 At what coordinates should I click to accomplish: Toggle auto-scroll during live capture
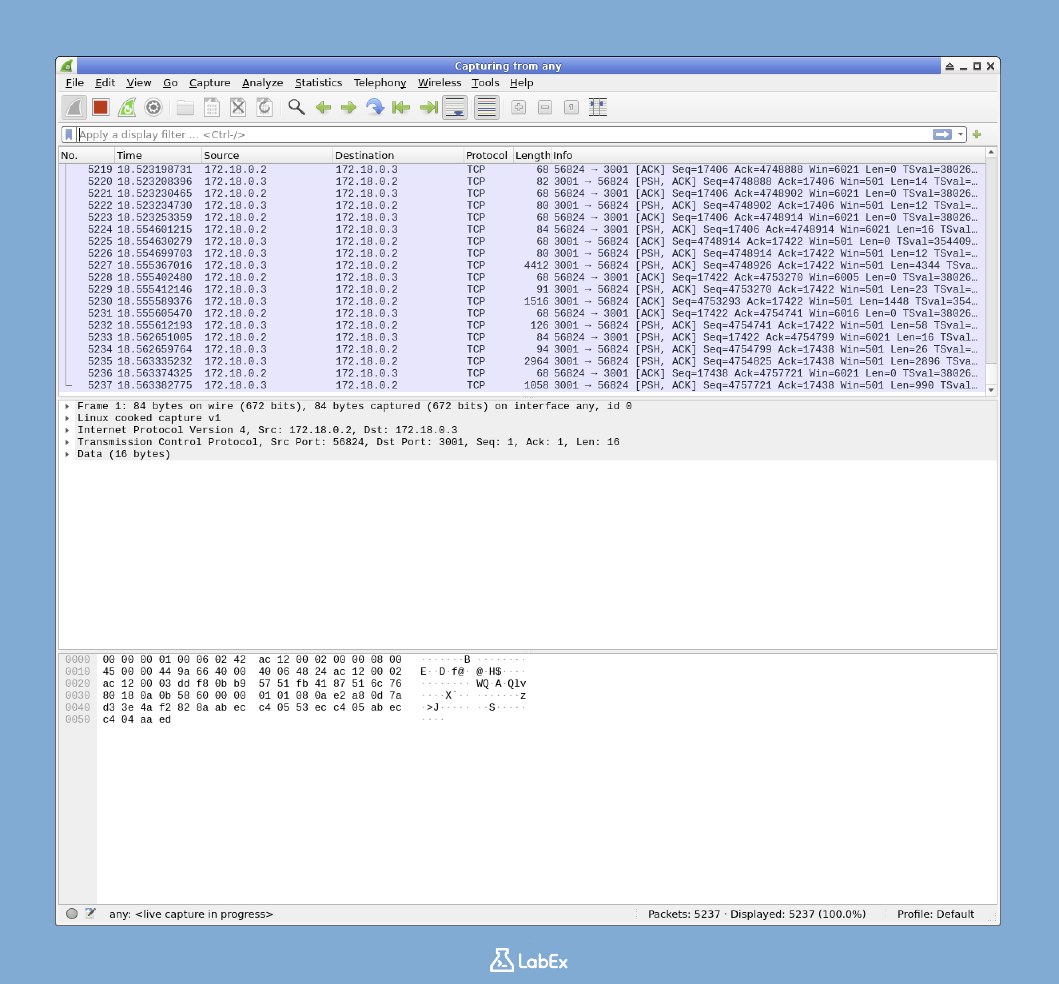click(x=454, y=107)
